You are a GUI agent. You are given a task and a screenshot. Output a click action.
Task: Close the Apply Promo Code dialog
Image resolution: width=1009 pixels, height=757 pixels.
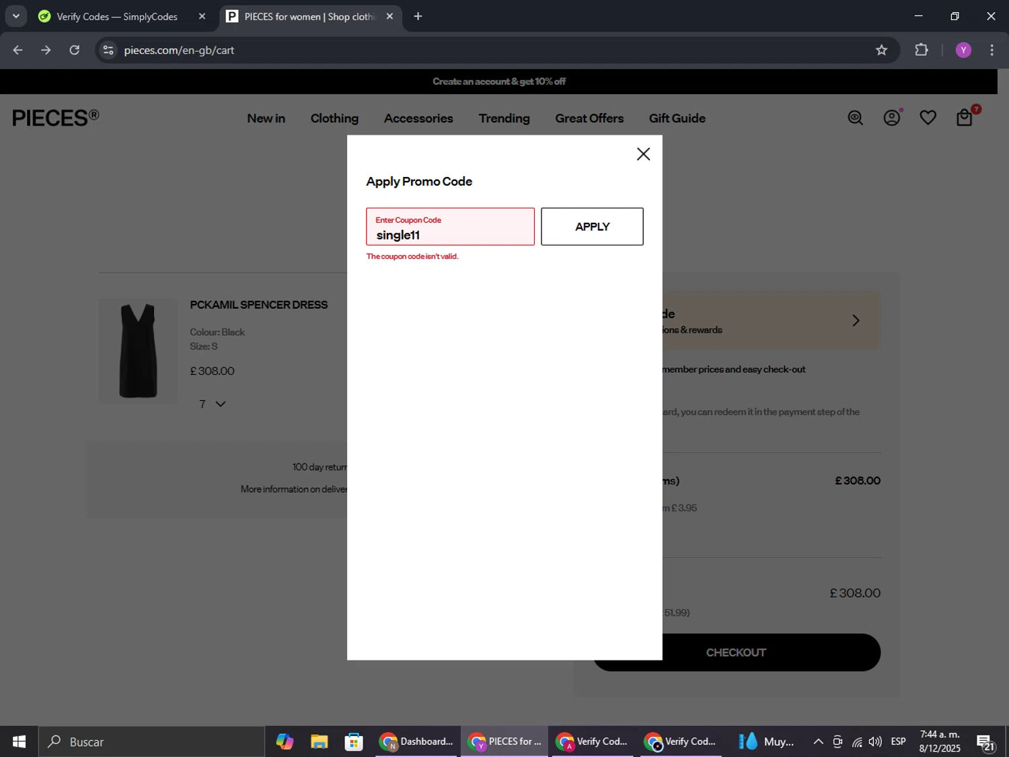[x=643, y=154]
